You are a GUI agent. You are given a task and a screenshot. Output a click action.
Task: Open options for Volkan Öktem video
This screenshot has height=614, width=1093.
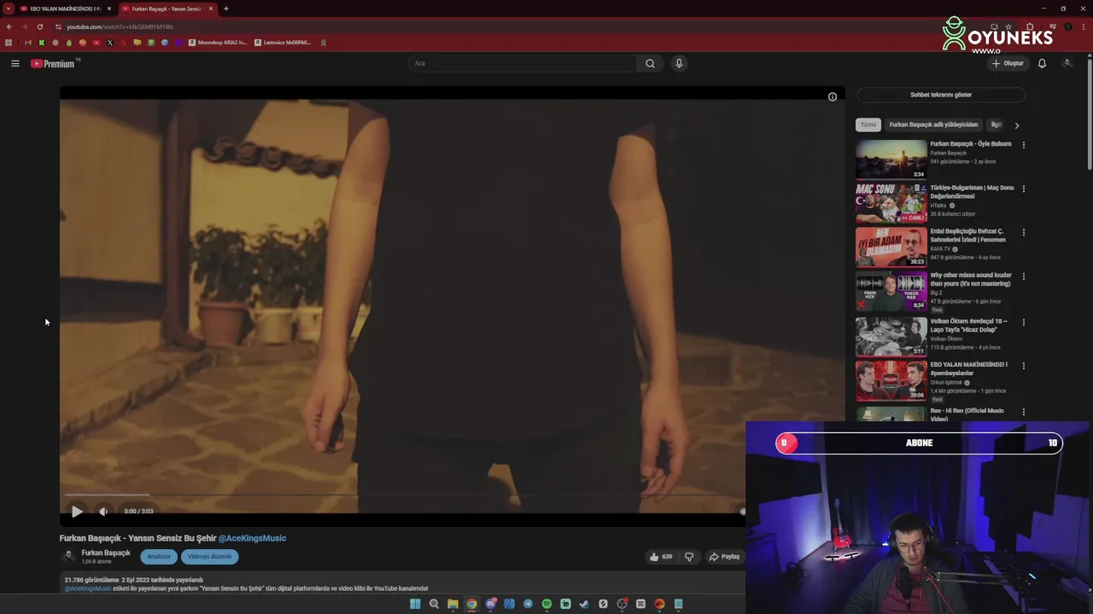coord(1023,322)
